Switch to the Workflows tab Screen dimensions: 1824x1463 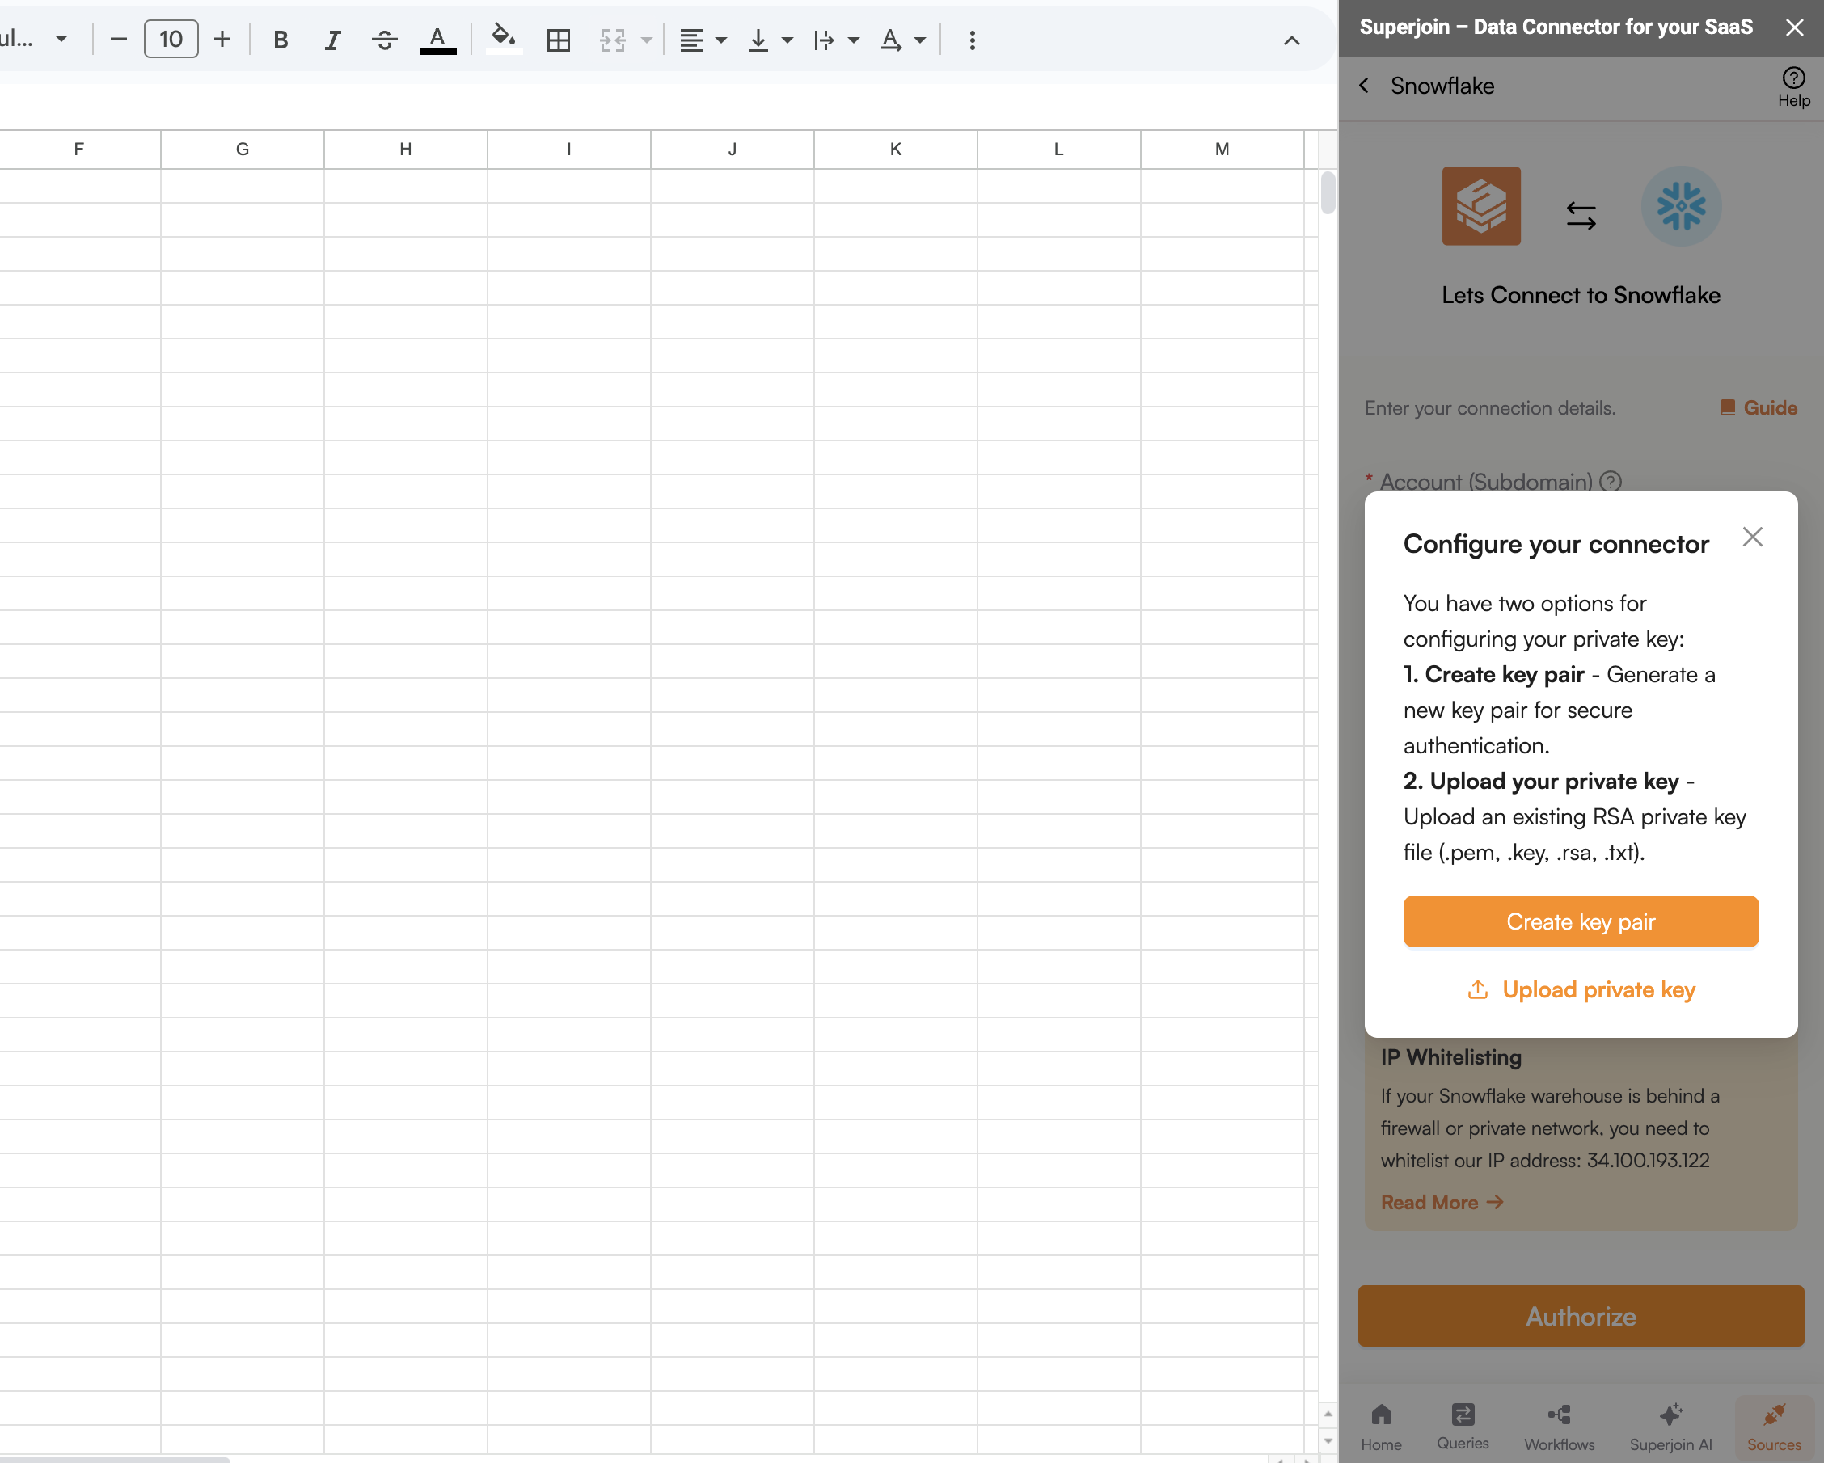click(1559, 1426)
